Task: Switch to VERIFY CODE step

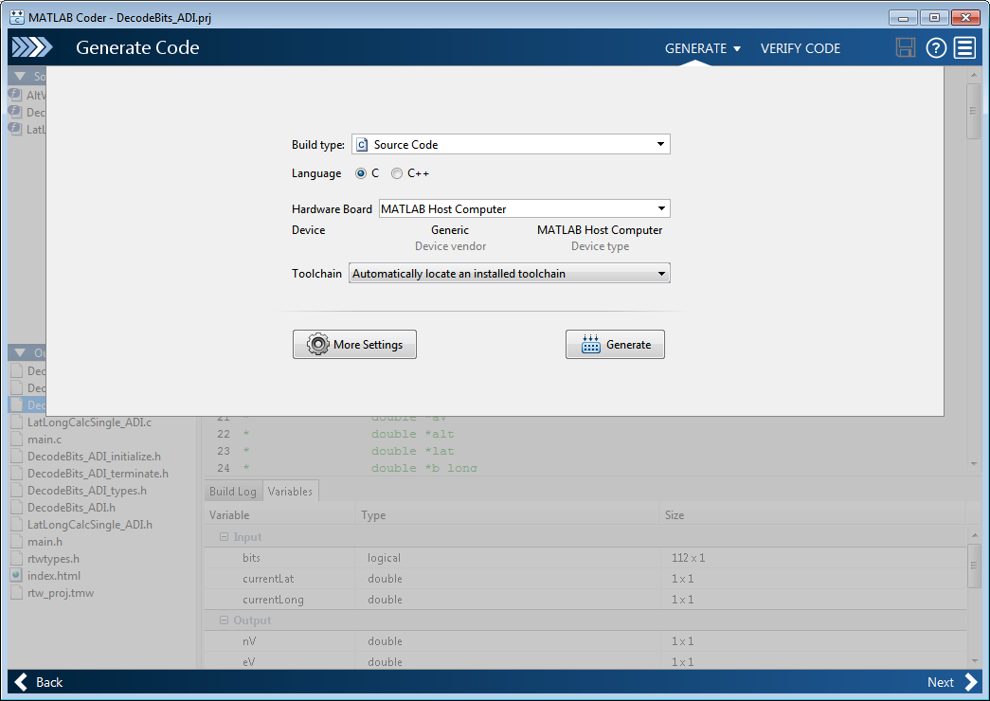Action: [801, 48]
